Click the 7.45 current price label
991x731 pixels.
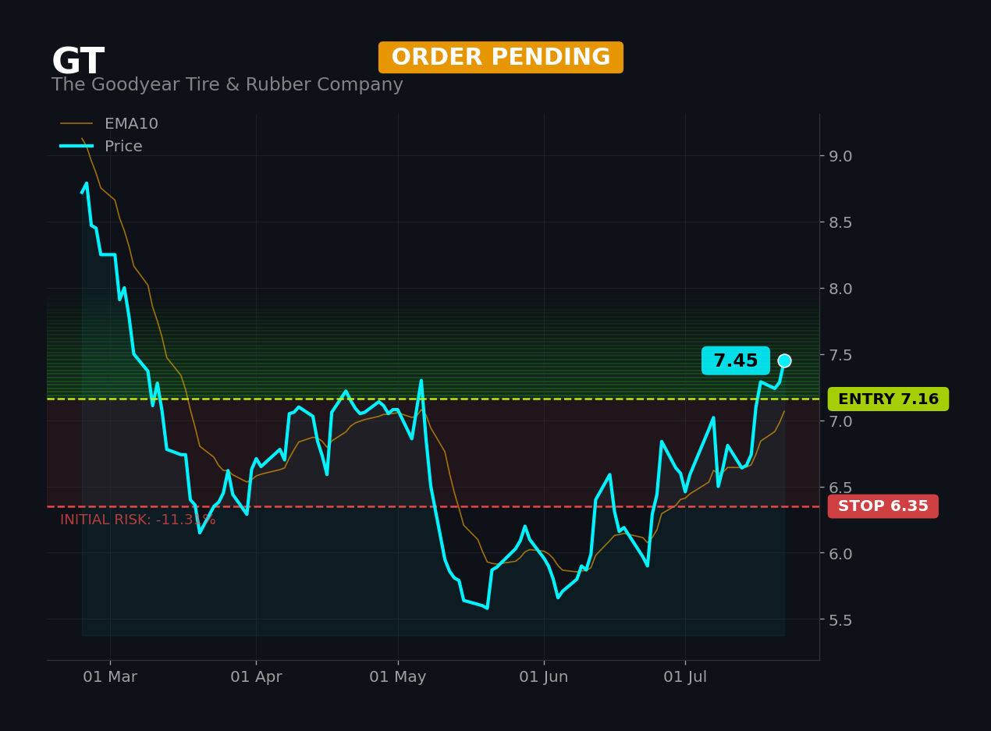pyautogui.click(x=736, y=361)
